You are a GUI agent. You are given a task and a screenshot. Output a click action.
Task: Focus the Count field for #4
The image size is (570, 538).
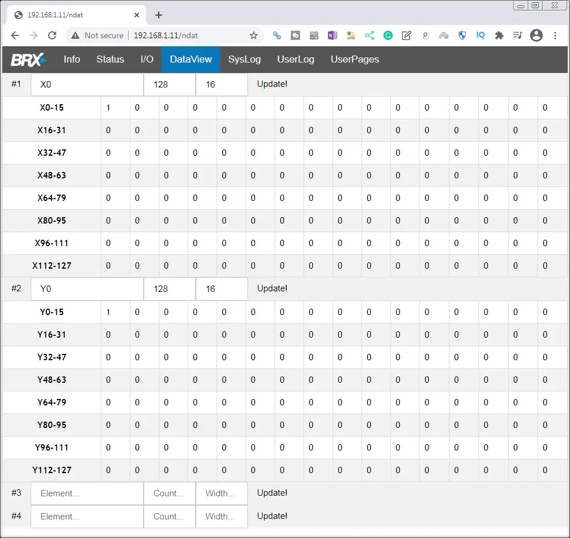click(170, 517)
